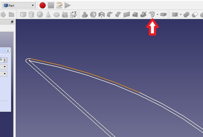This screenshot has width=203, height=137.
Task: Execute macro using the play triangle
Action: (67, 5)
